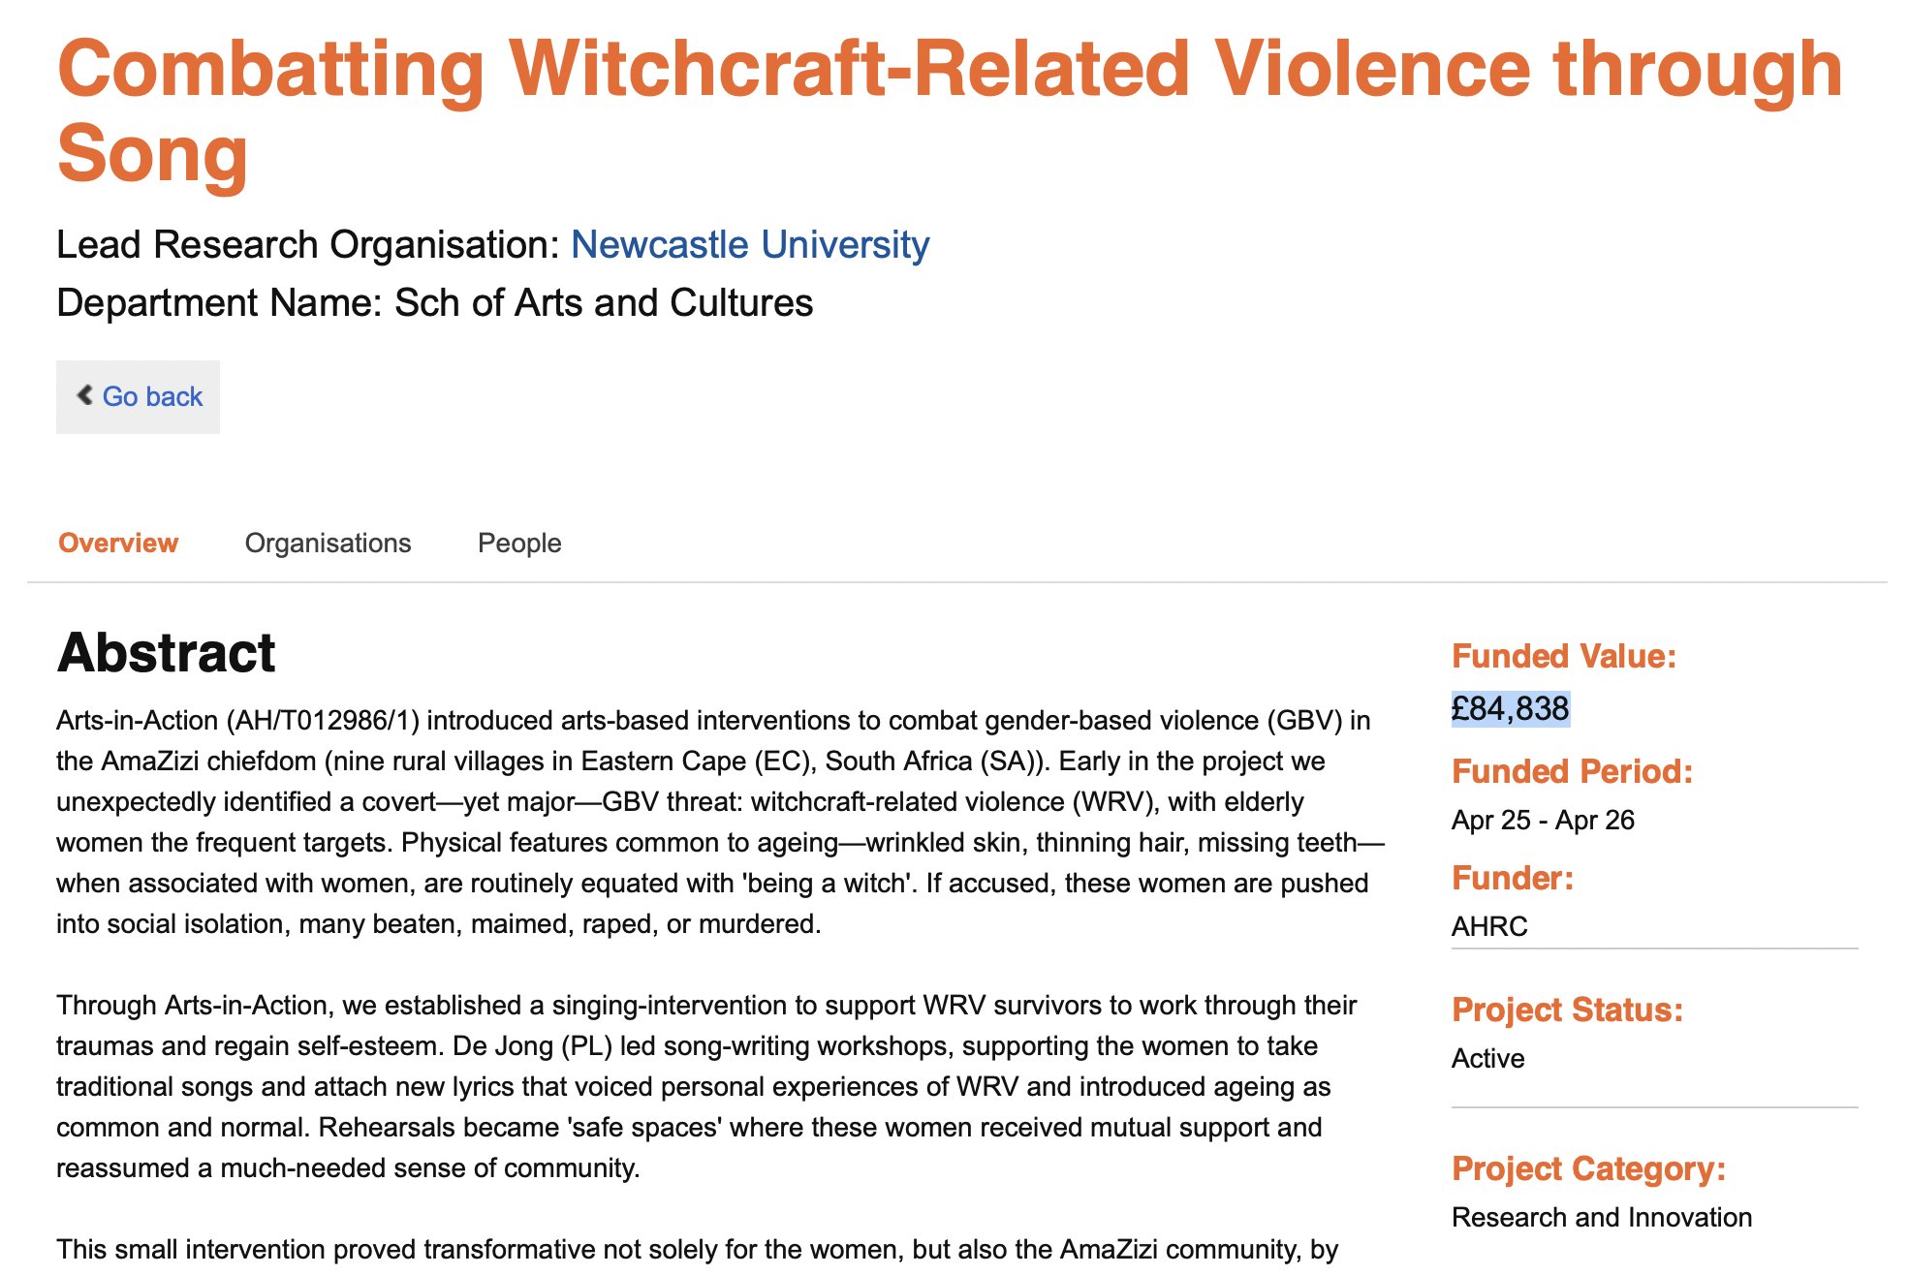The height and width of the screenshot is (1275, 1909).
Task: Click the paragraph starting Through Arts-in-Action
Action: pyautogui.click(x=706, y=1086)
